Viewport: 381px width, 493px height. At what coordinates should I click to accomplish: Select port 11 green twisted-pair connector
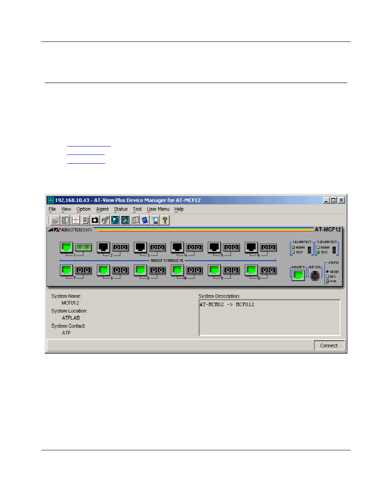point(214,270)
